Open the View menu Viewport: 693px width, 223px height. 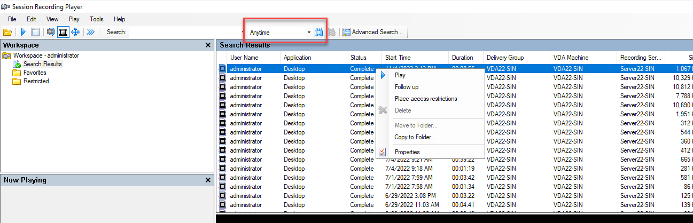[x=52, y=19]
